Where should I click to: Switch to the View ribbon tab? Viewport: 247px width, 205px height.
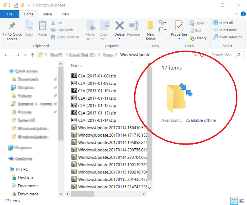pos(65,14)
